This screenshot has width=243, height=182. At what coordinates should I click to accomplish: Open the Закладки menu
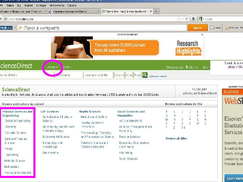pos(41,5)
